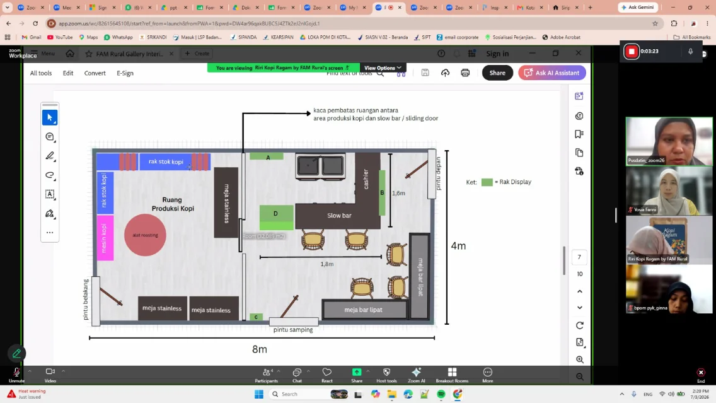Open the bookmarks panel icon
The height and width of the screenshot is (403, 716).
(579, 134)
